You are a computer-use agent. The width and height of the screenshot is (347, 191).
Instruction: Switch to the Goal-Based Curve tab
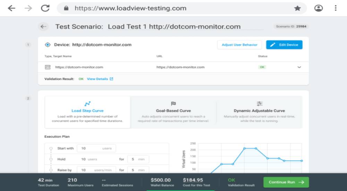click(x=173, y=112)
